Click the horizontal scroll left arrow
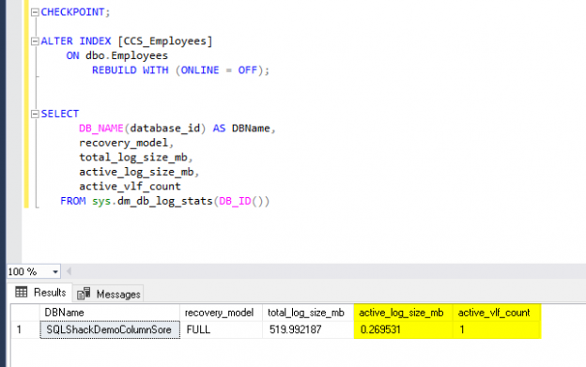Screen dimensions: 586x367 [x=69, y=271]
